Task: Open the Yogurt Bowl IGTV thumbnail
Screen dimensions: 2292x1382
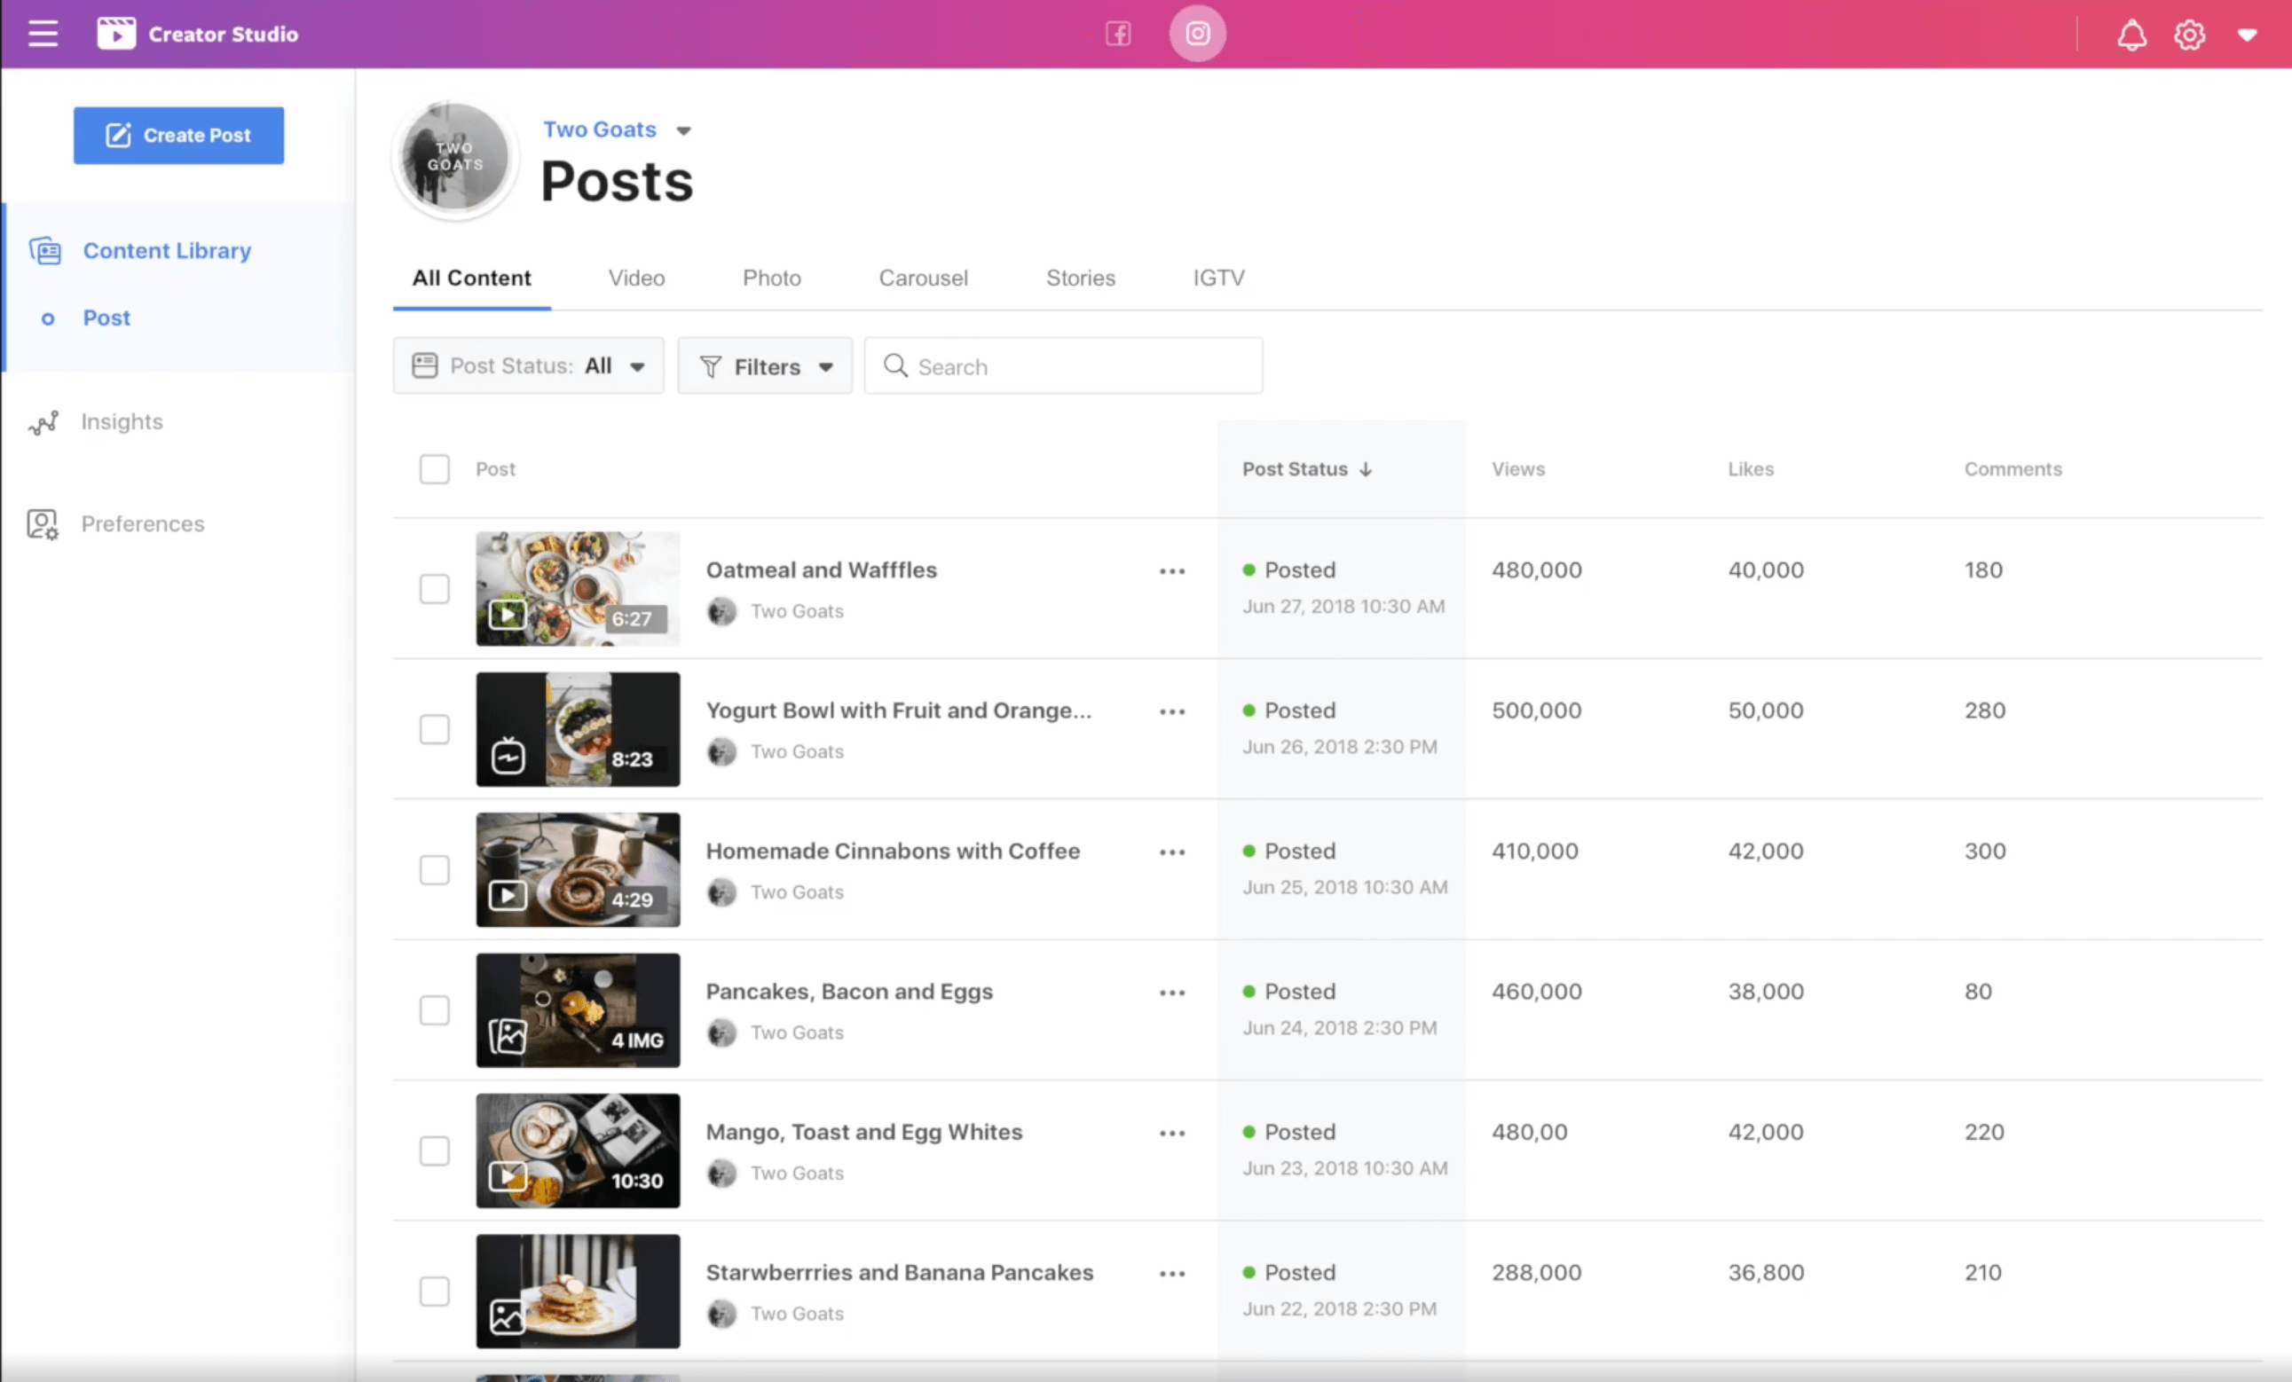Action: (x=578, y=729)
